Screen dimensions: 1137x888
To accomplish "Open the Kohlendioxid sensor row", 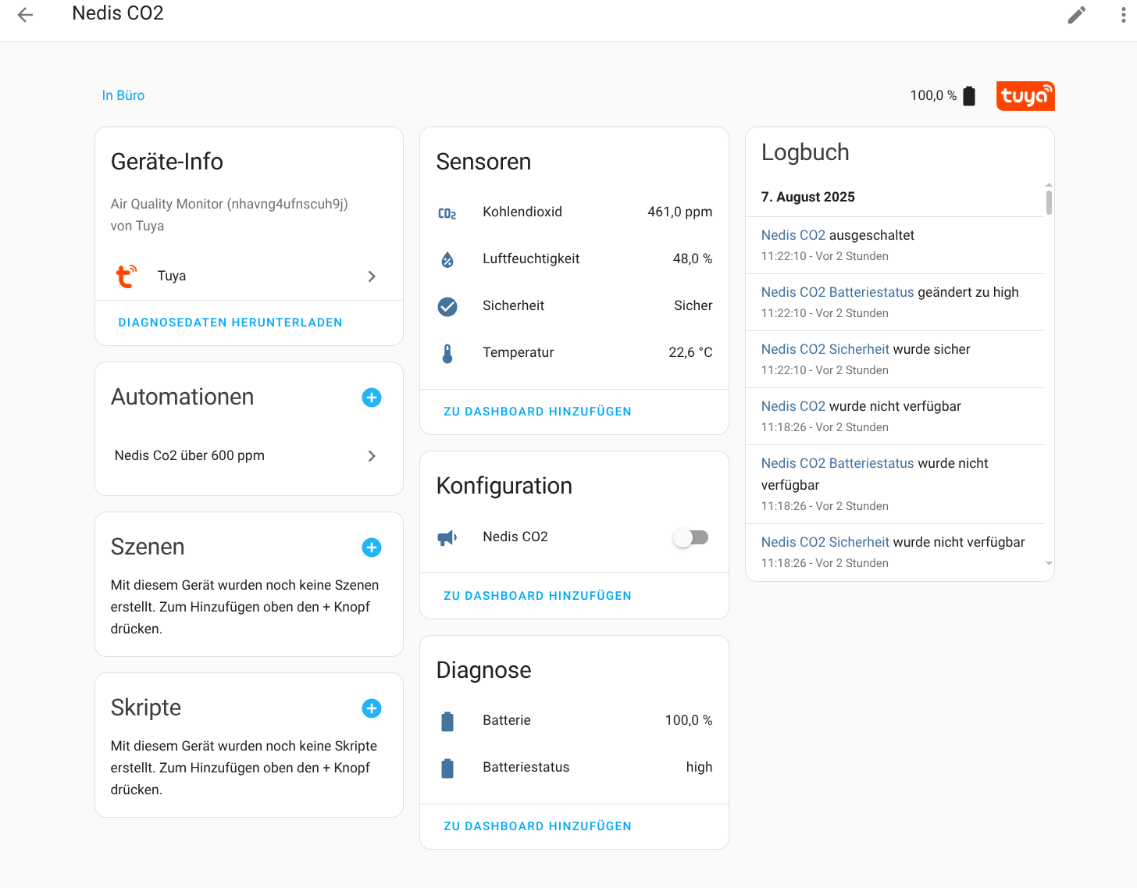I will [x=575, y=212].
